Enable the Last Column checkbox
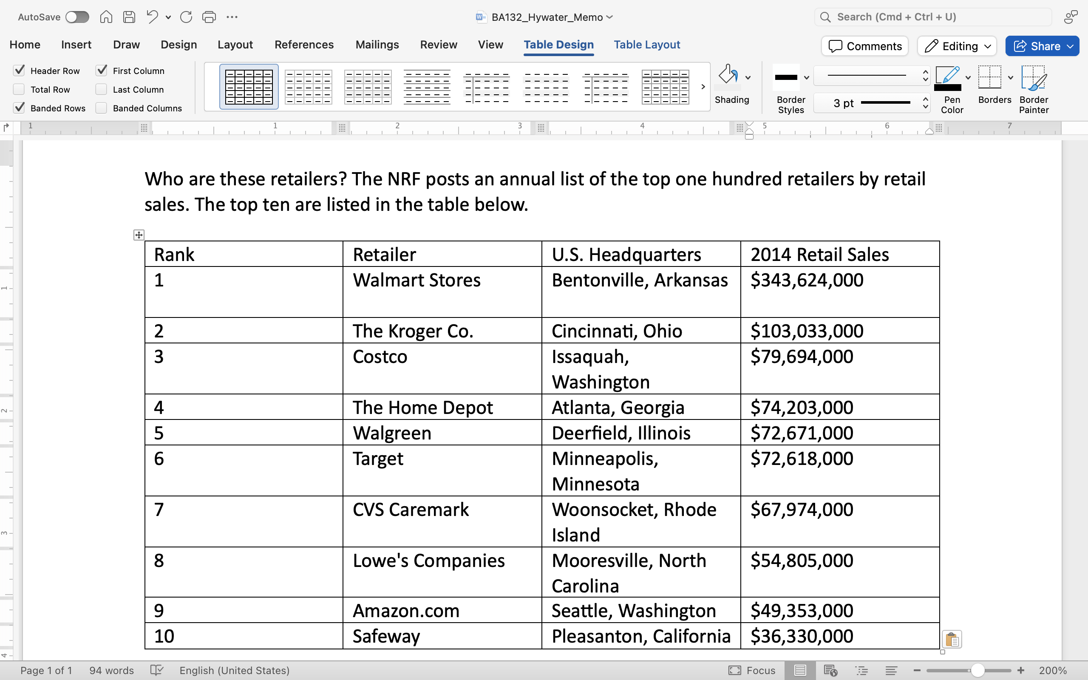 [102, 90]
